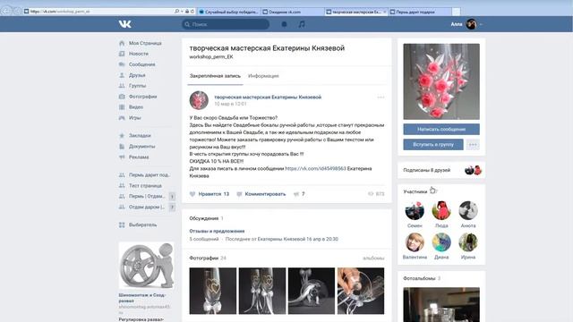Screen dimensions: 573x322
Task: Open three-dots menu beside Вступить в группу
Action: click(473, 145)
